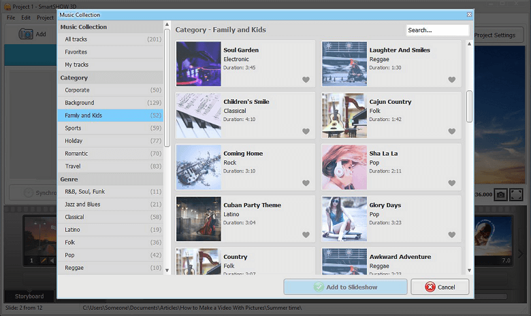Choose the Folk genre

[110, 243]
